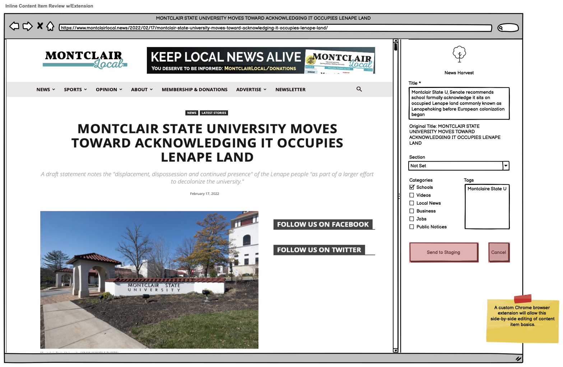Click the Cancel button

point(498,252)
